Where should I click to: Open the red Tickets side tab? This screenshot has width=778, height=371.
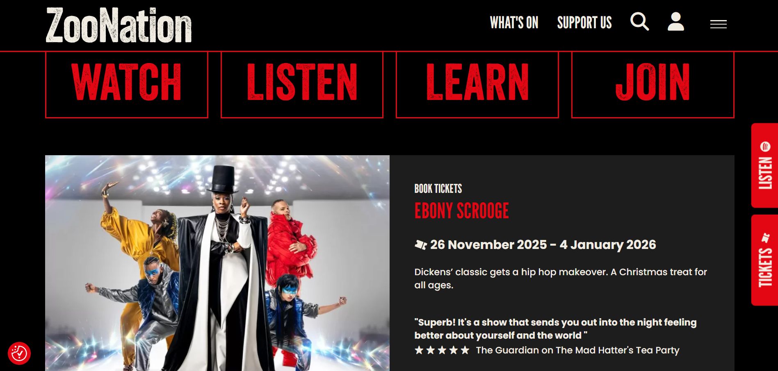[764, 260]
